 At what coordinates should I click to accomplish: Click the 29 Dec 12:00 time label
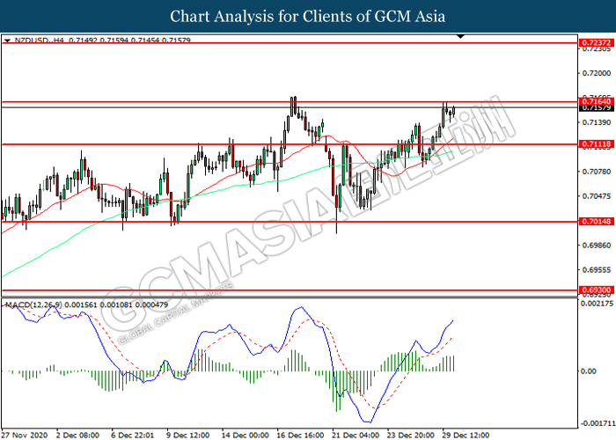466,436
